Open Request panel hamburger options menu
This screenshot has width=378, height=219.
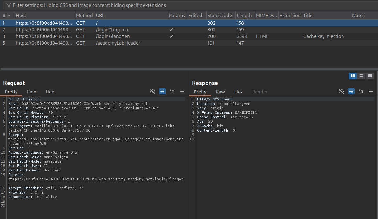182,92
